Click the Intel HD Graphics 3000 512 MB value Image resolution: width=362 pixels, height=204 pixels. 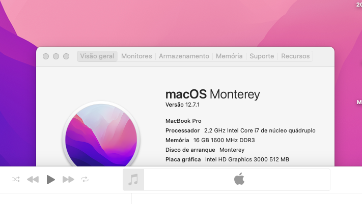[247, 159]
